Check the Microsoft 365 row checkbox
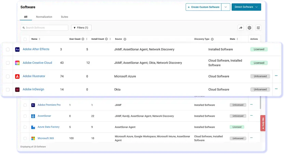This screenshot has height=154, width=284. [x=25, y=138]
